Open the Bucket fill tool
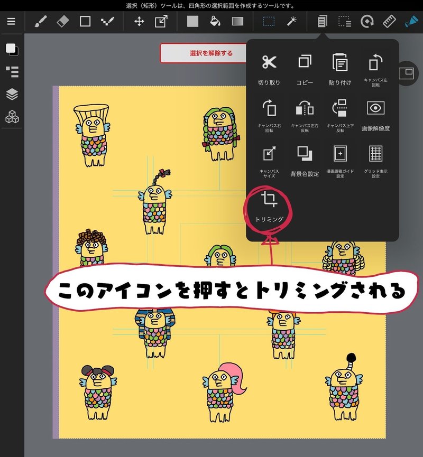This screenshot has height=457, width=423. [x=214, y=22]
